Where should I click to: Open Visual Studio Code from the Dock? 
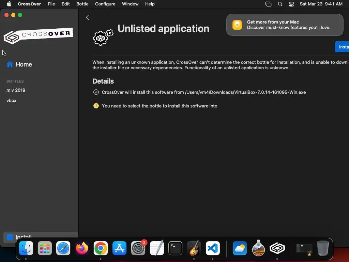point(213,248)
